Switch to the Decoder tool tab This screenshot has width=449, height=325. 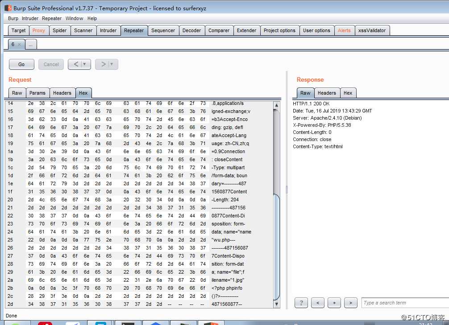[x=191, y=30]
